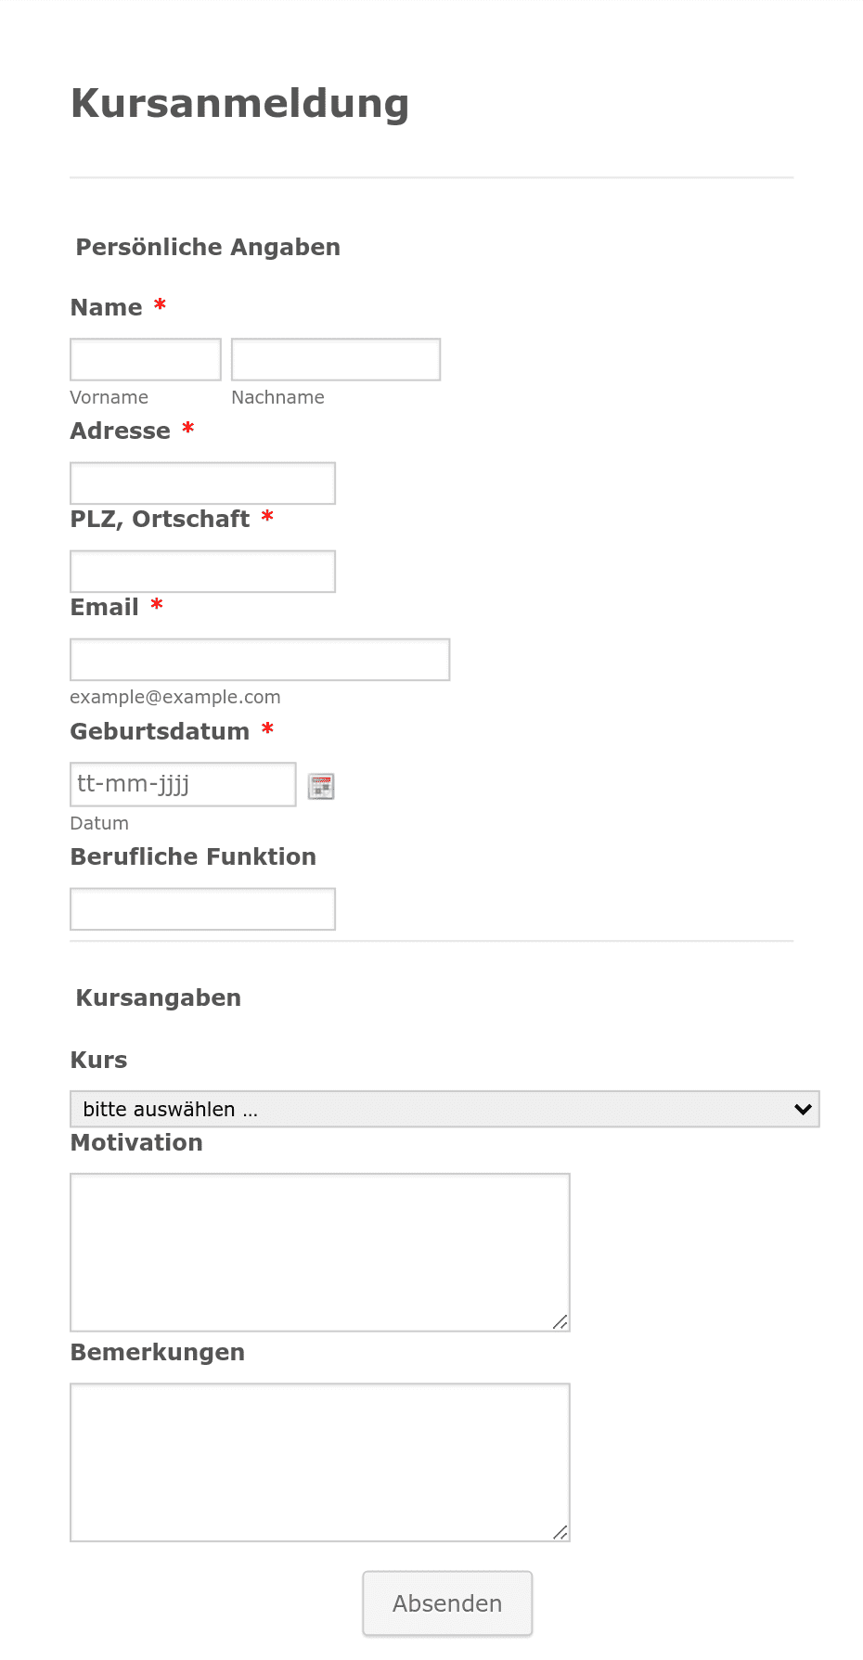Click into the Vorname text field
Viewport: 863px width, 1660px height.
pyautogui.click(x=146, y=359)
